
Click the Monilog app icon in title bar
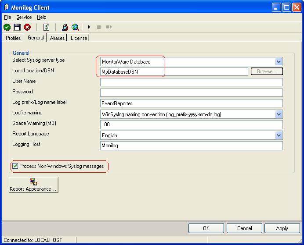coord(7,7)
